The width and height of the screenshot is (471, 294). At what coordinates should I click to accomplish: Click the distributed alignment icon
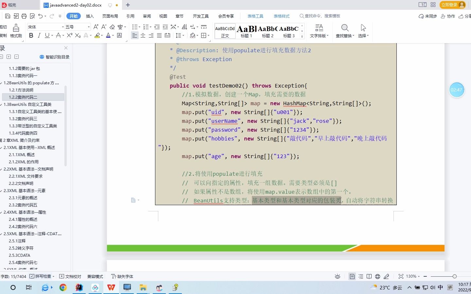[167, 35]
